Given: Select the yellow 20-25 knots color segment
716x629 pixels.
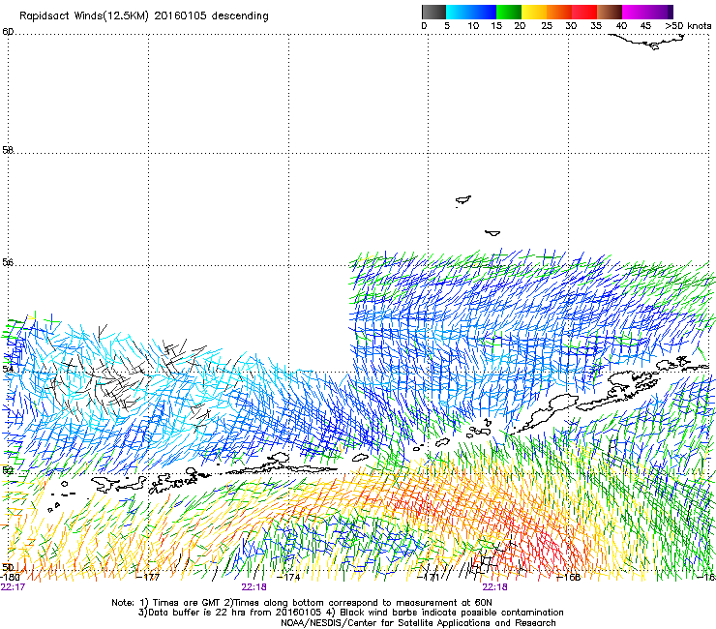Looking at the screenshot, I should 534,12.
